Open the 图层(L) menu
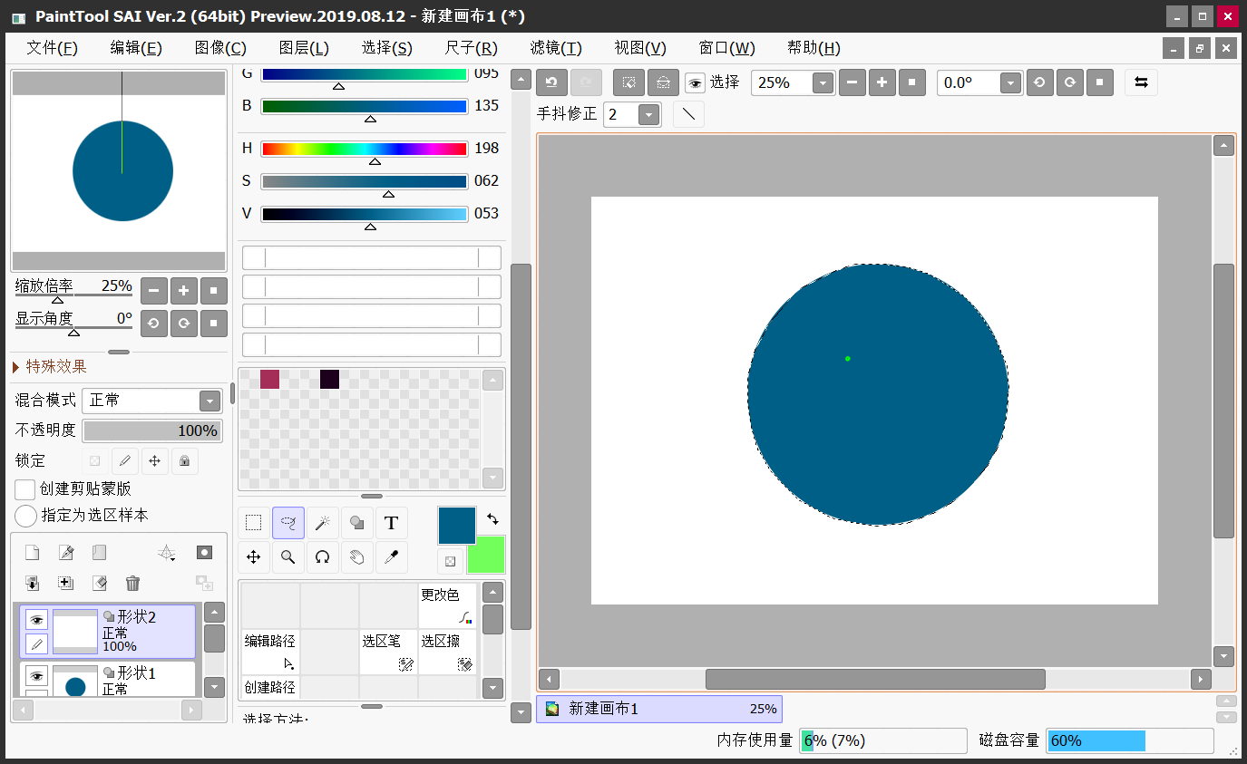The width and height of the screenshot is (1247, 764). coord(304,48)
